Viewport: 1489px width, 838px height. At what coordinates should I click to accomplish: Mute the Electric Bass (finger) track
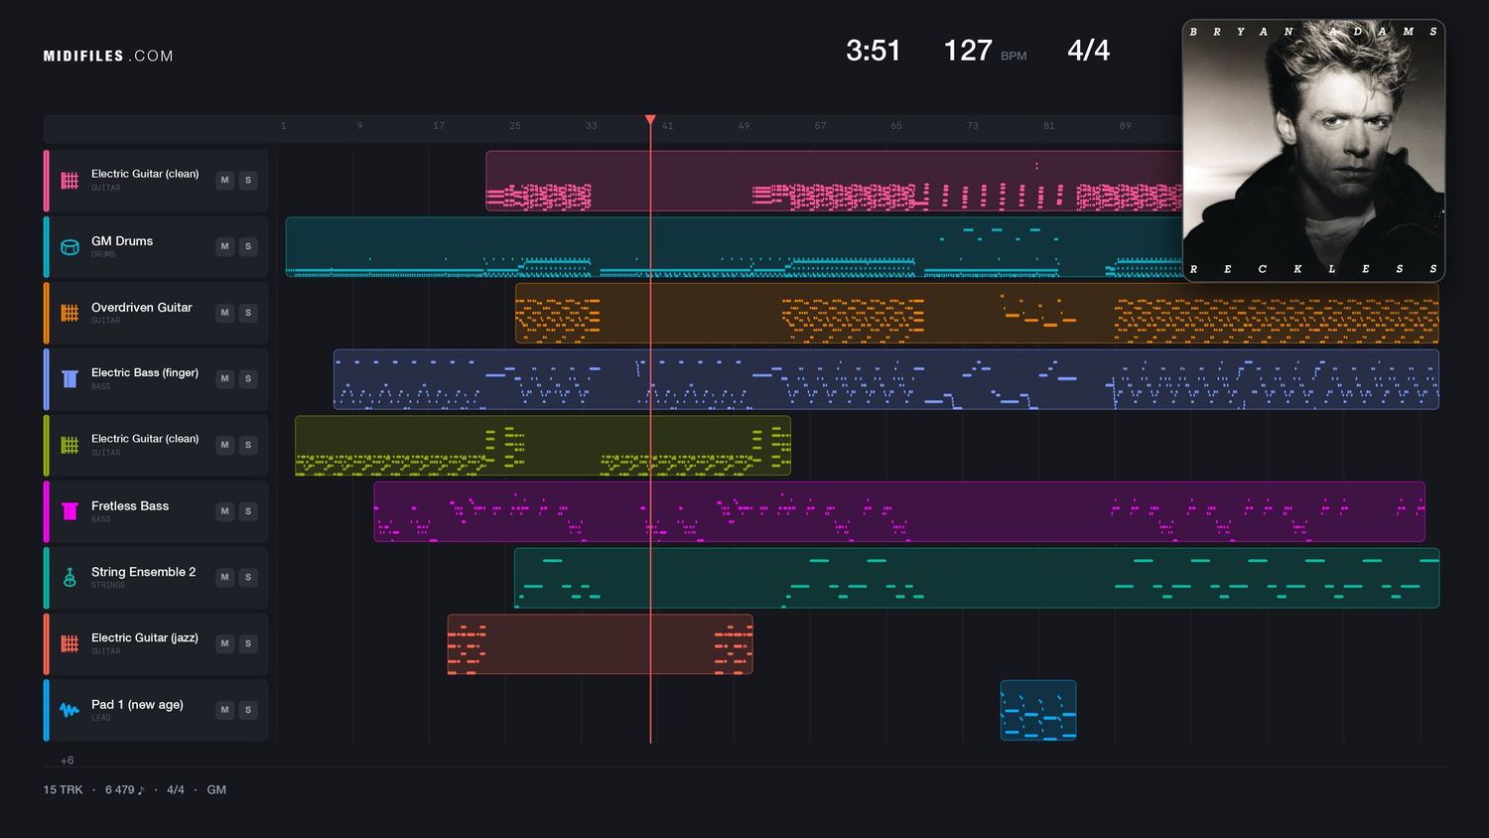click(225, 379)
